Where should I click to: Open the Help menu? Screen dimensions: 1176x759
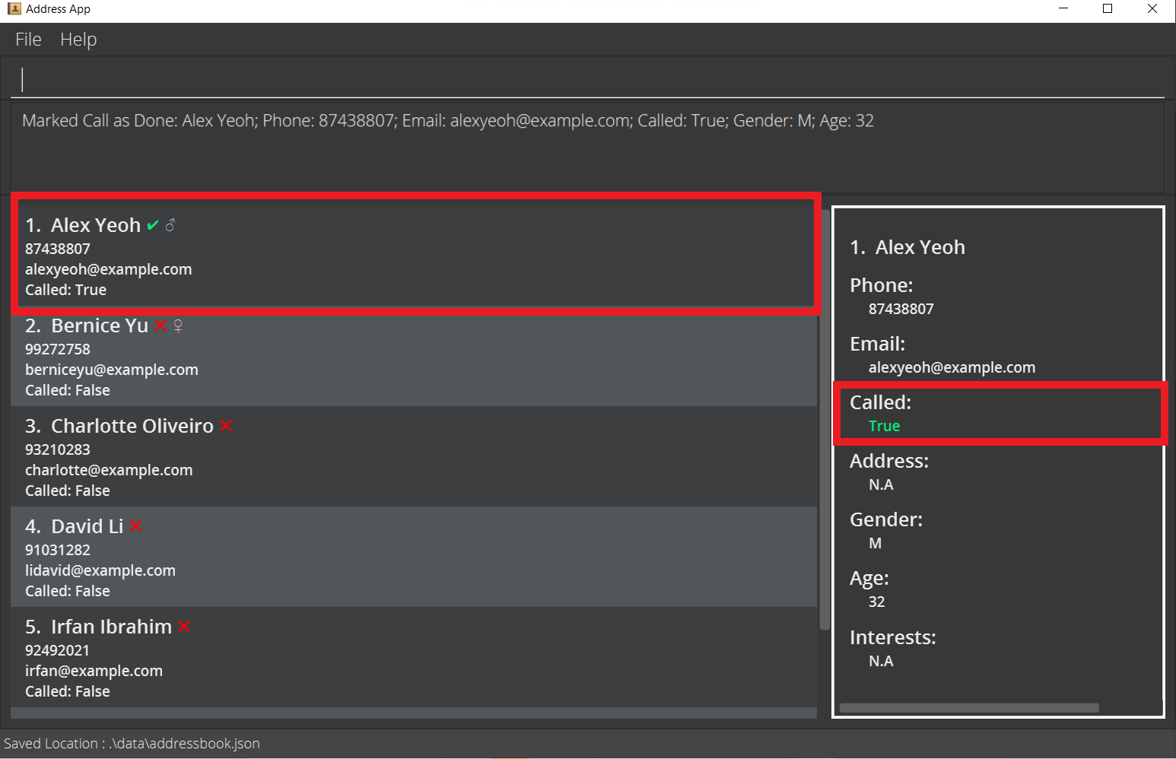[x=78, y=40]
